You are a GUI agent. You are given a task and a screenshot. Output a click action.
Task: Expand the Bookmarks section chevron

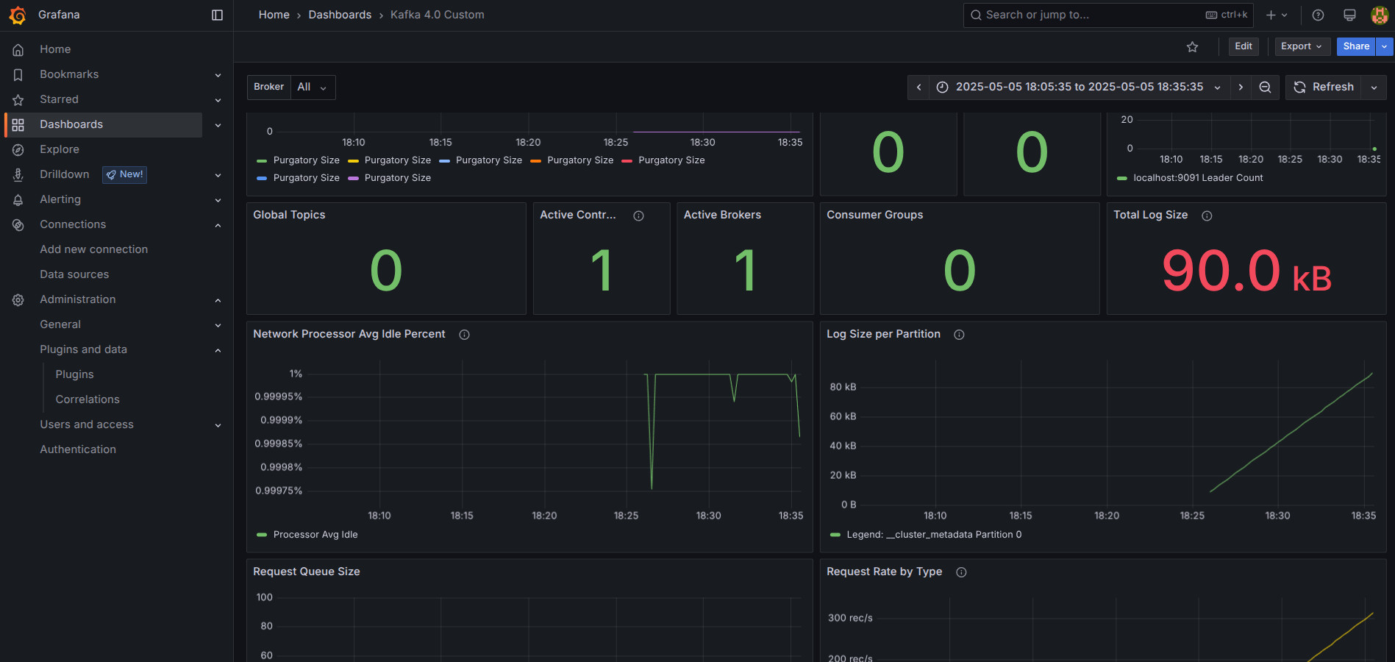click(218, 75)
